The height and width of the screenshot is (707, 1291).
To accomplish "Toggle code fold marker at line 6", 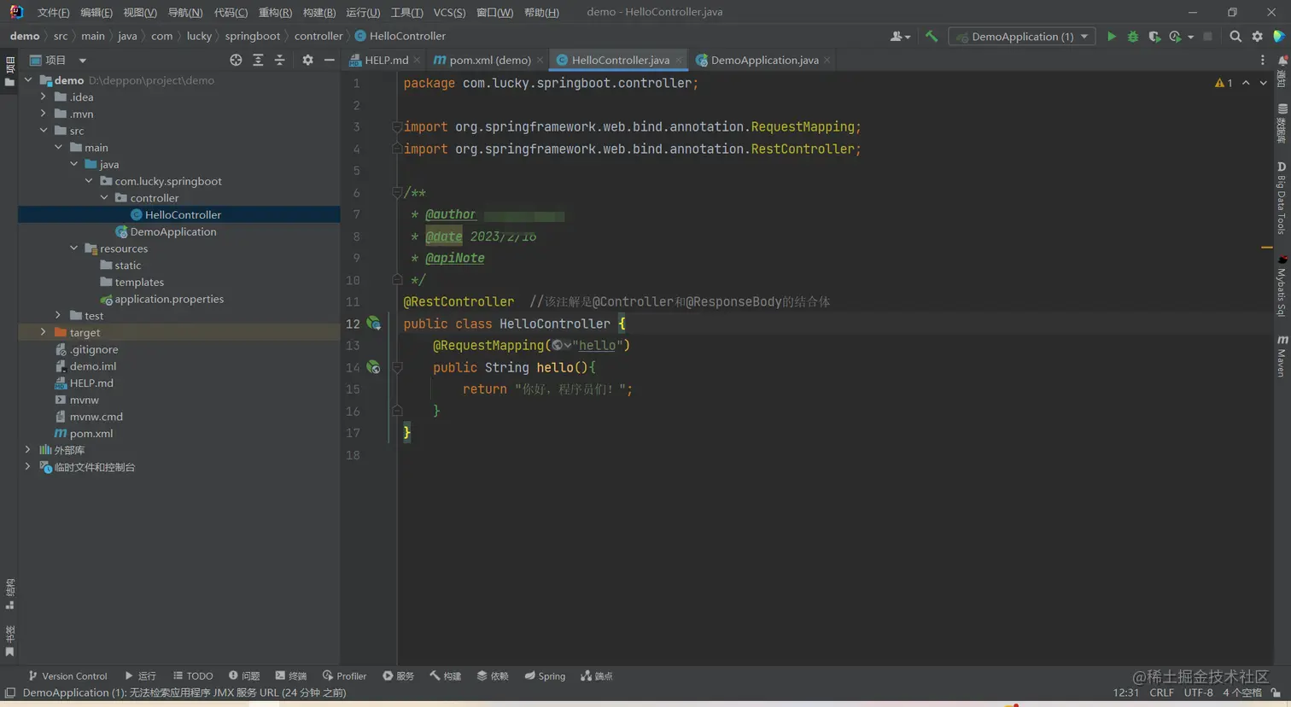I will click(x=397, y=193).
